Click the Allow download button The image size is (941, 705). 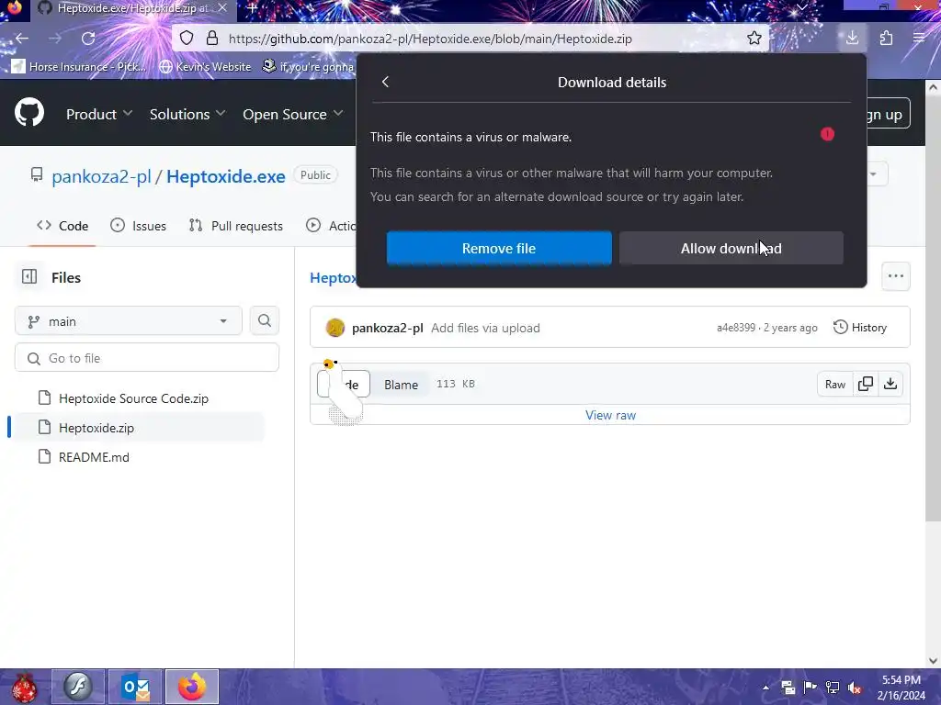(x=731, y=248)
